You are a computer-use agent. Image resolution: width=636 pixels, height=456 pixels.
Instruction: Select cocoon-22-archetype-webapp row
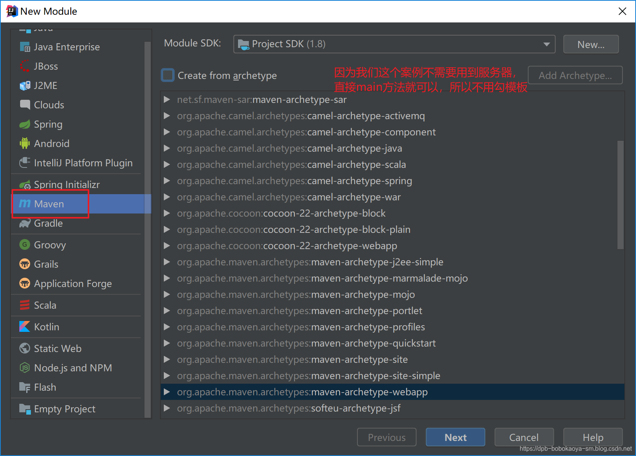pyautogui.click(x=392, y=246)
